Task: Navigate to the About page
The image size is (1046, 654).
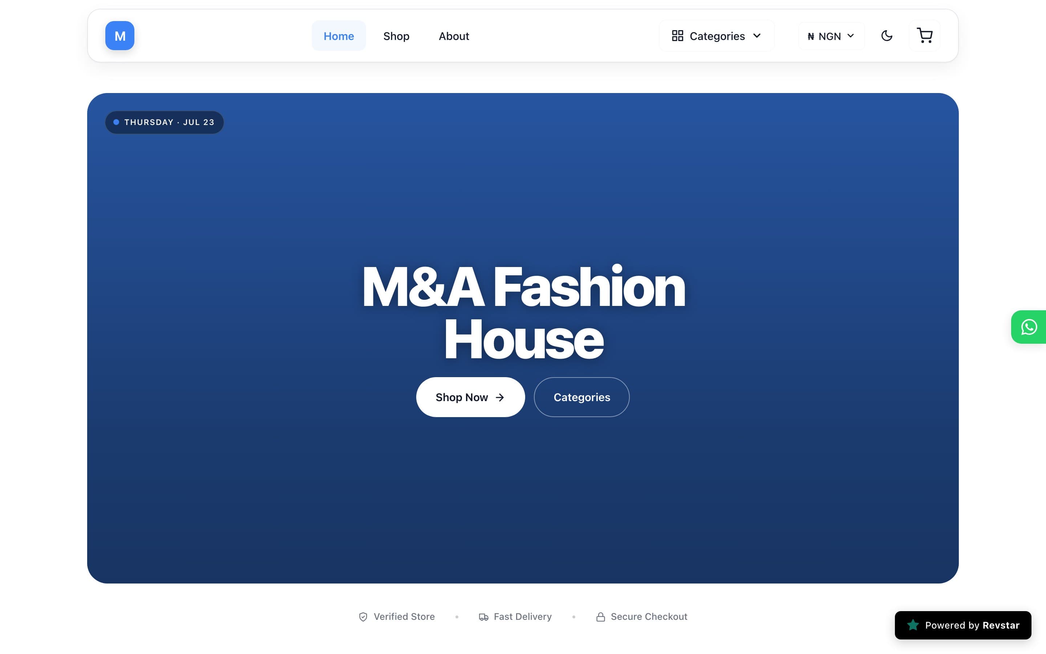Action: pyautogui.click(x=454, y=36)
